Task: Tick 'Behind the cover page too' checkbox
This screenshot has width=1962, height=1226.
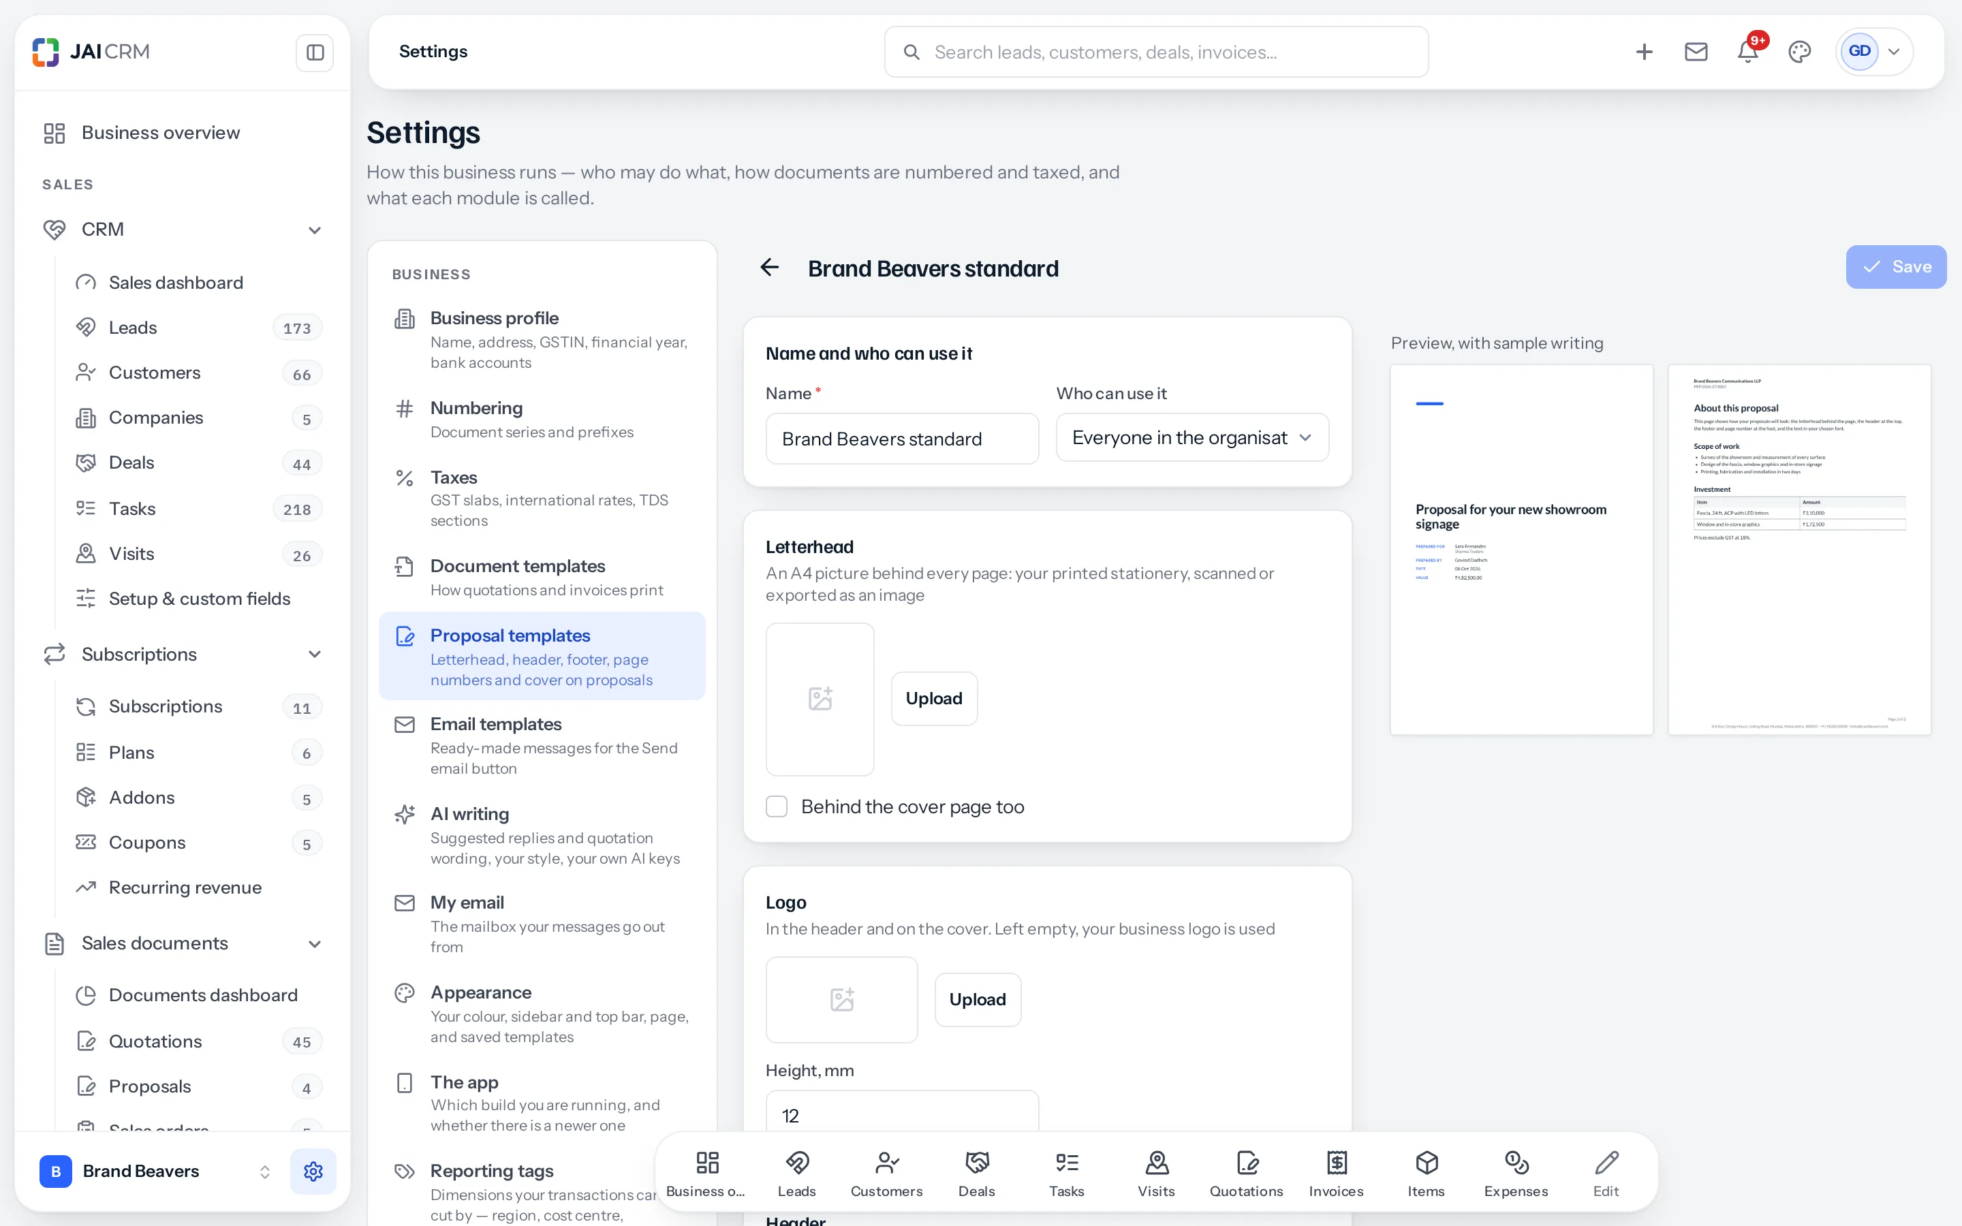Action: click(x=777, y=807)
